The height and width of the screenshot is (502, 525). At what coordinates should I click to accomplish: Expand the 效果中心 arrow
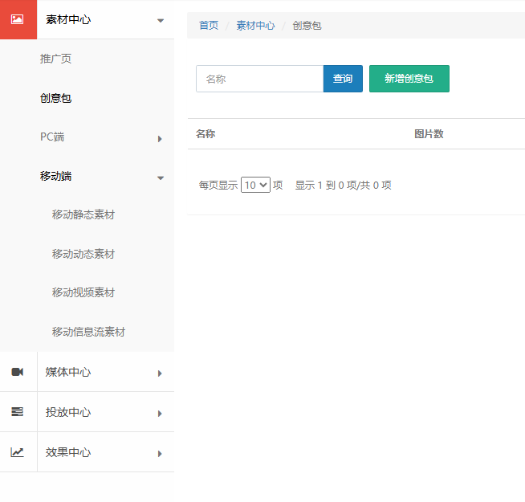pos(161,453)
